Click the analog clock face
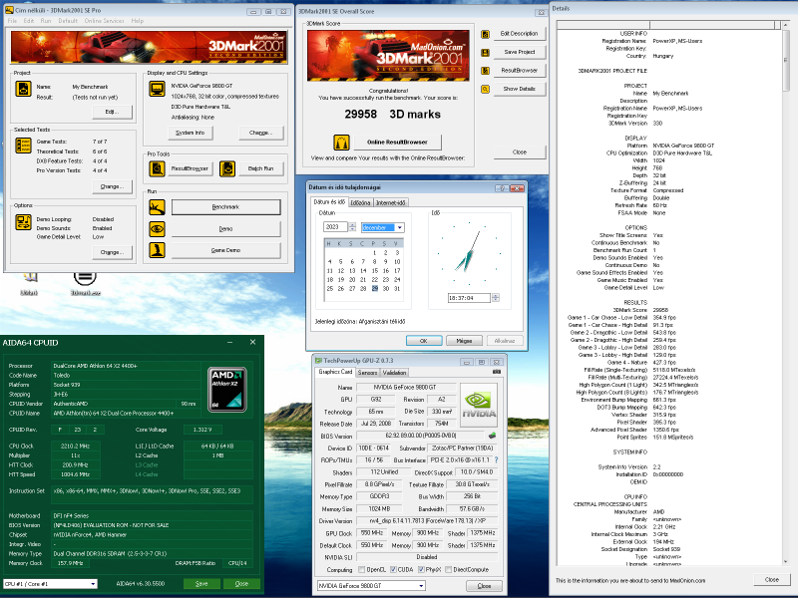 pos(469,253)
